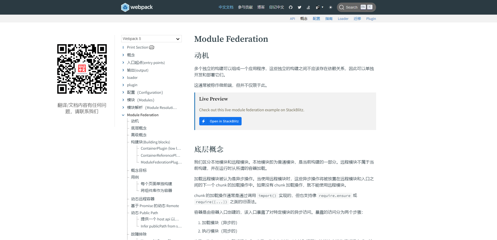Toggle light/dark theme sun icon
Image resolution: width=497 pixels, height=240 pixels.
pos(331,7)
